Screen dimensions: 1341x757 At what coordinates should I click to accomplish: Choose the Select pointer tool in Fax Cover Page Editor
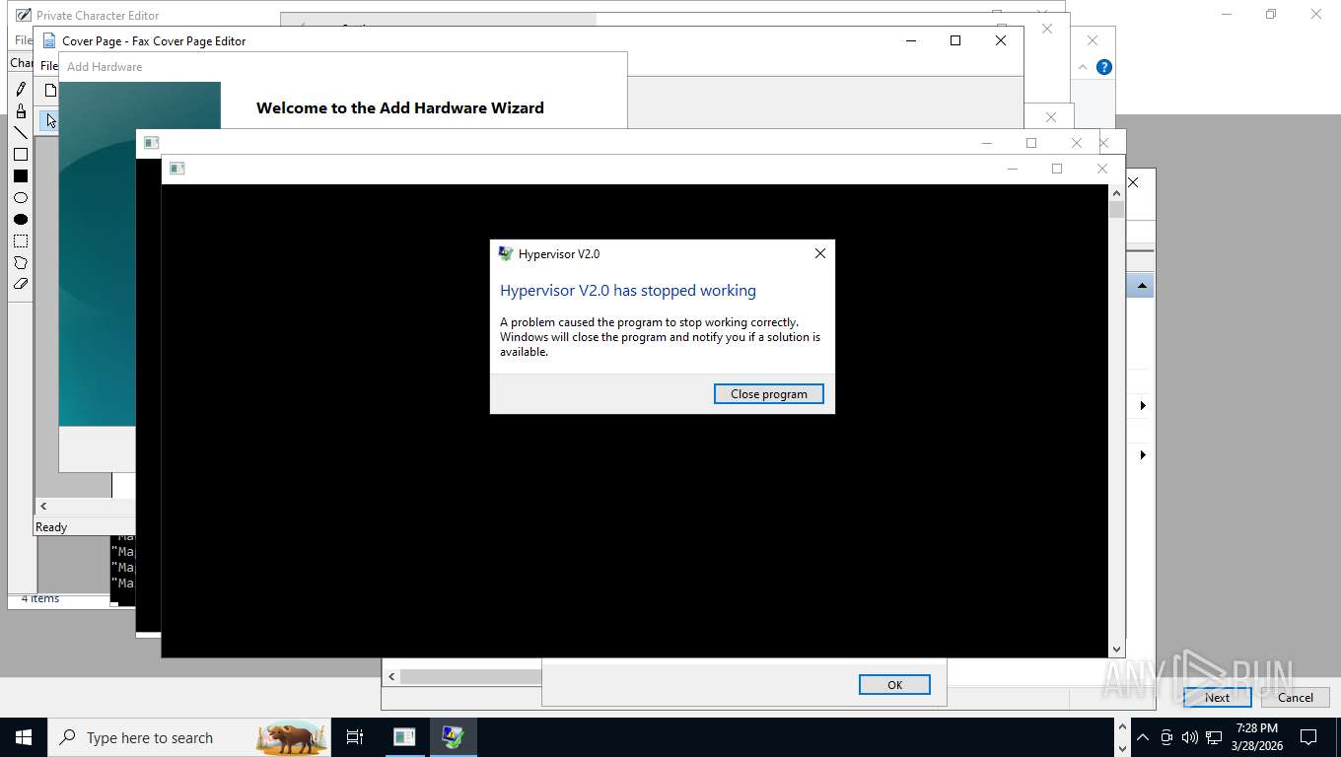[x=50, y=120]
